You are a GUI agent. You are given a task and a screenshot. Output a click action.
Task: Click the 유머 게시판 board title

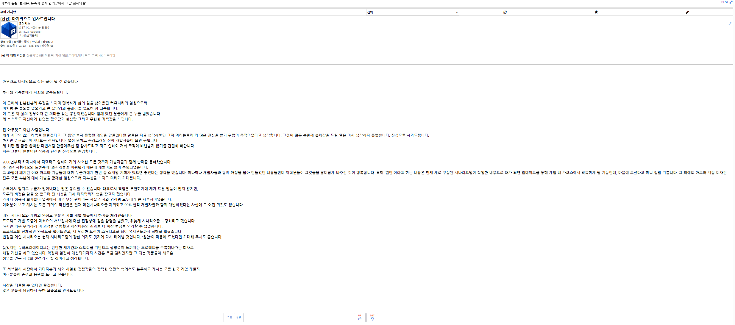tap(8, 12)
